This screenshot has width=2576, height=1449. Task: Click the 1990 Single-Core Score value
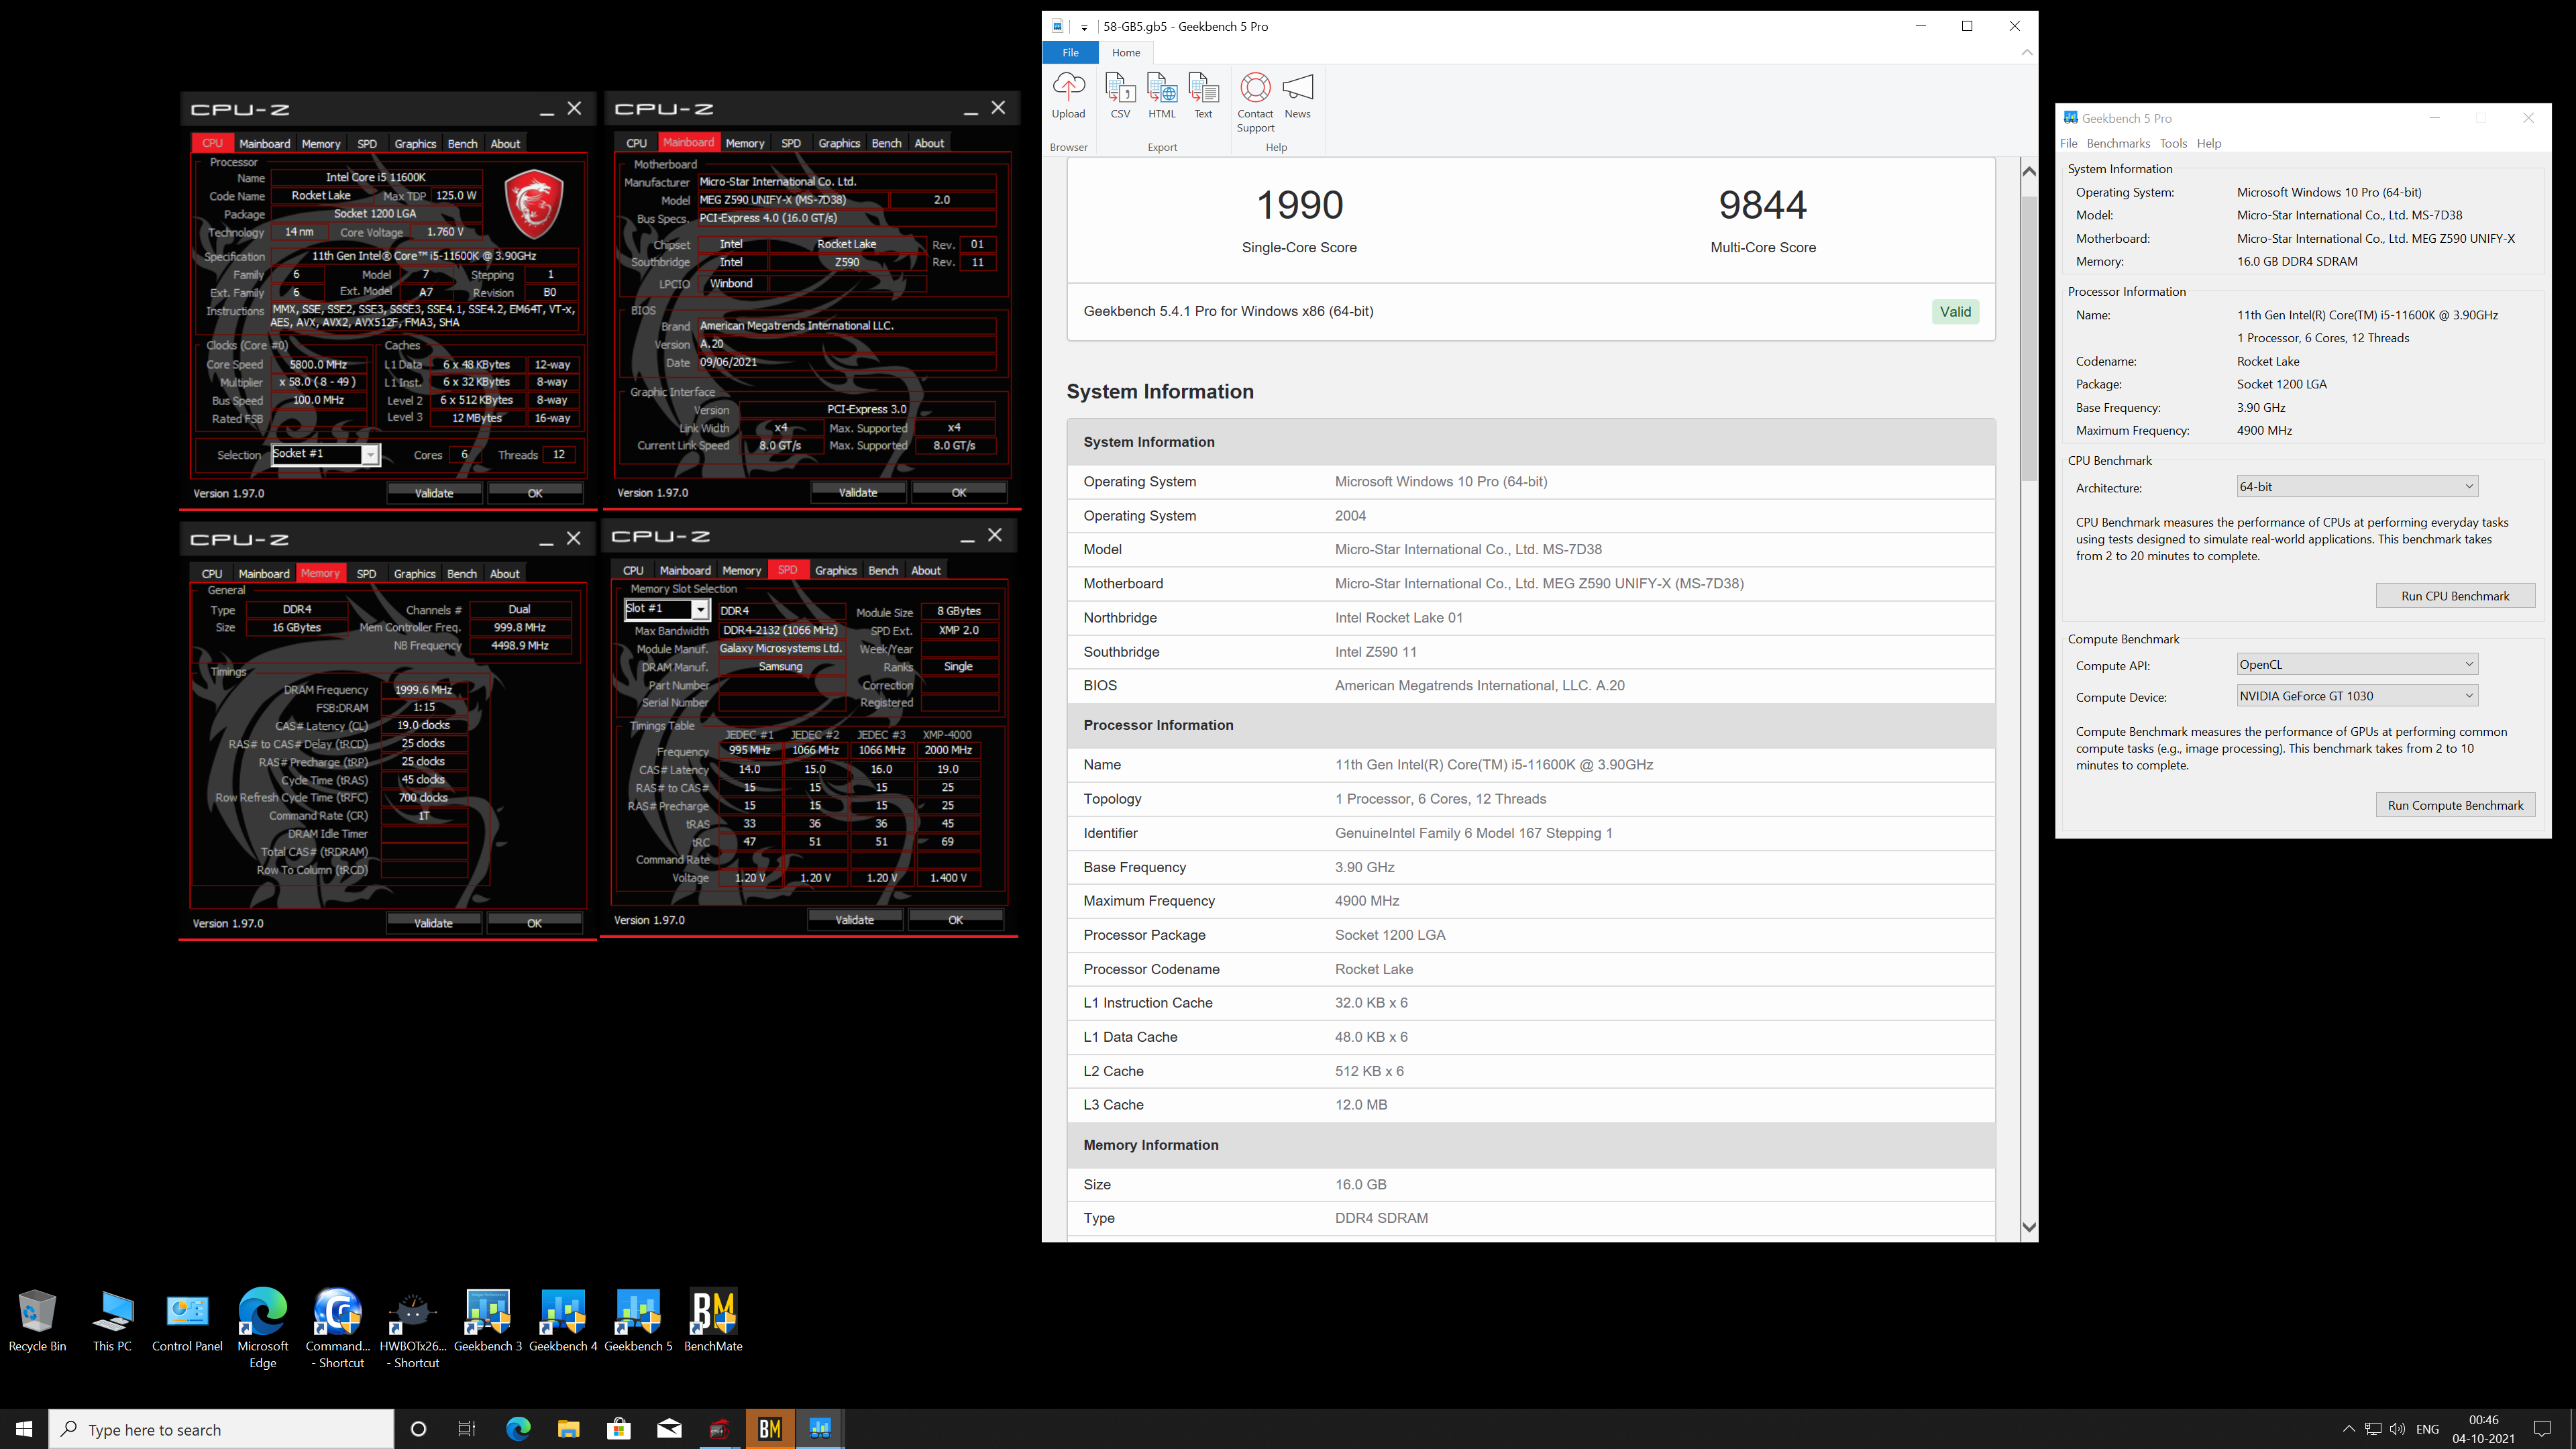[x=1299, y=205]
